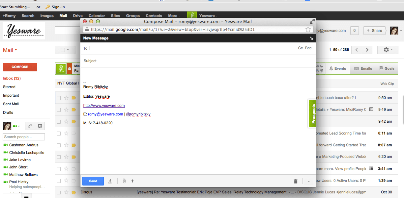Viewport: 404px width, 198px height.
Task: Click the chat bubble icon in sidebar
Action: tap(40, 126)
